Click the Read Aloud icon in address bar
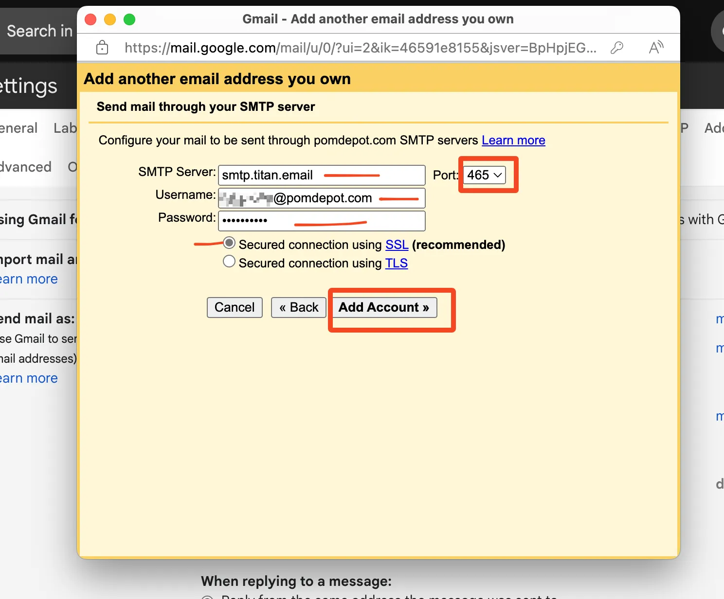 click(656, 47)
